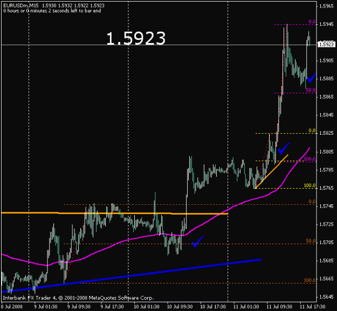Screen dimensions: 337x311
Task: Select the orange Fibonacci 0.0 level label
Action: click(312, 202)
